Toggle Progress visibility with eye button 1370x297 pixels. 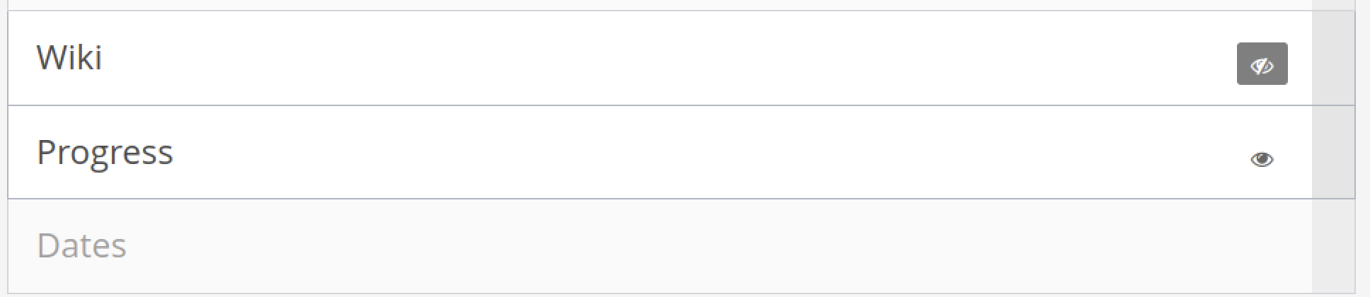[1262, 159]
